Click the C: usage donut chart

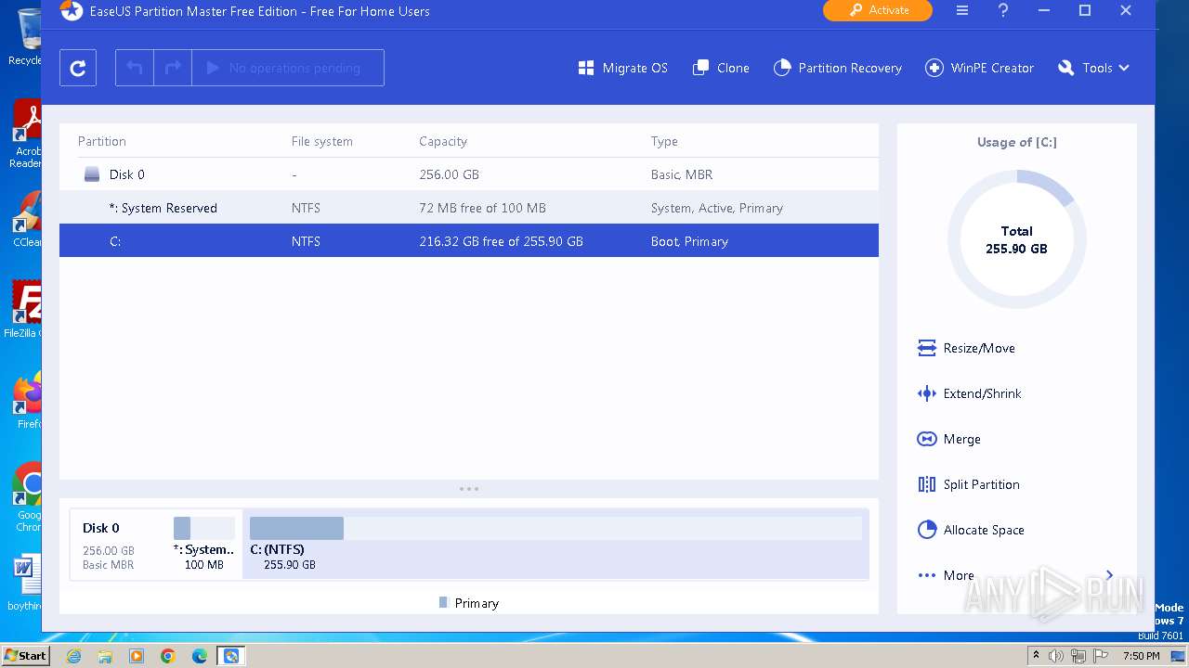click(x=1016, y=239)
